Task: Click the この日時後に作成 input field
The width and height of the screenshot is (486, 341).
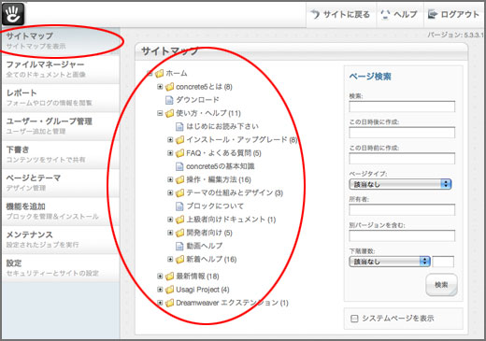Action: point(402,133)
